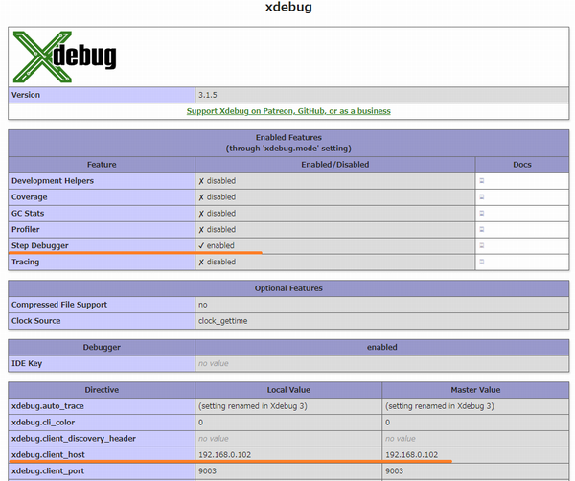
Task: Click the Docs column header
Action: pyautogui.click(x=522, y=165)
